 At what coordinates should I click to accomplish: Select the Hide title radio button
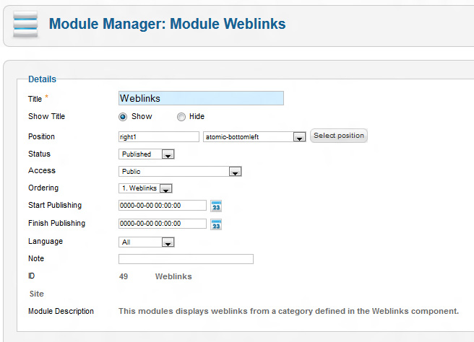point(181,117)
